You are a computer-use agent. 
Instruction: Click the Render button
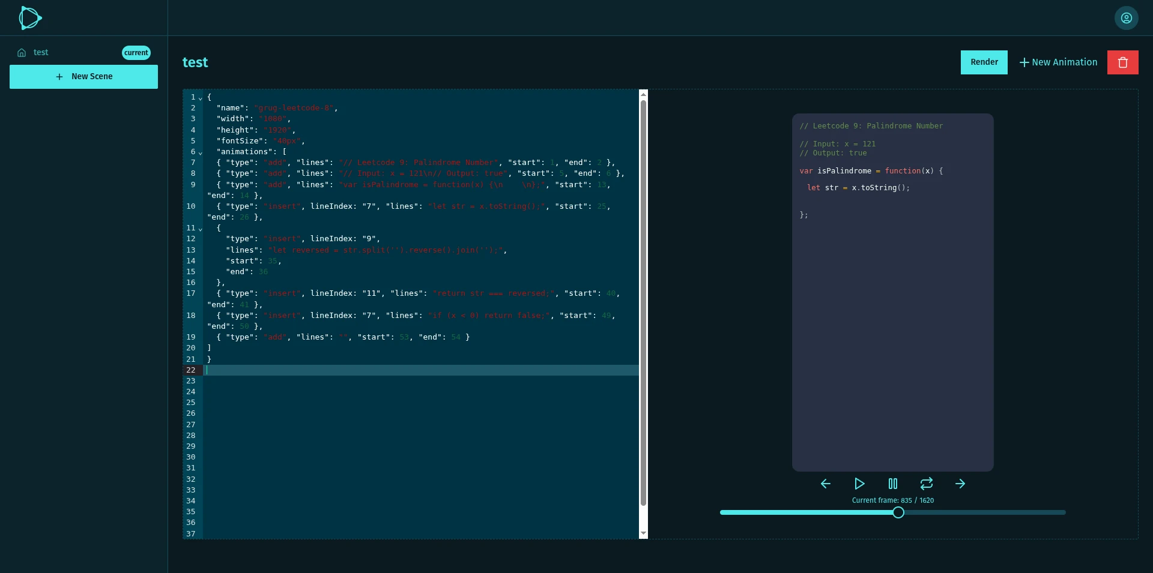(984, 62)
